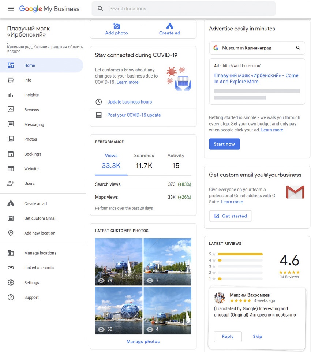Click the Support question mark icon
Screen dimensions: 311x352
point(11,297)
